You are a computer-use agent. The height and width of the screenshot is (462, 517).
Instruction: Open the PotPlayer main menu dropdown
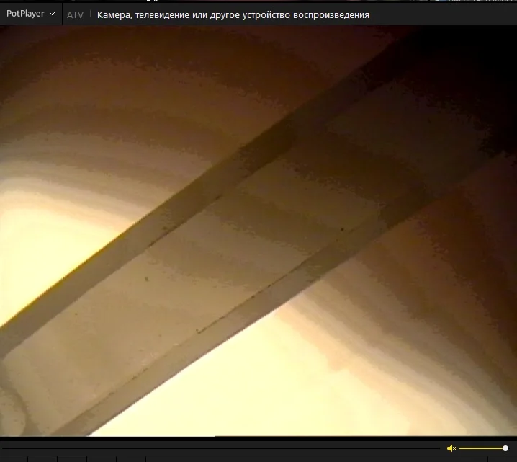[31, 14]
